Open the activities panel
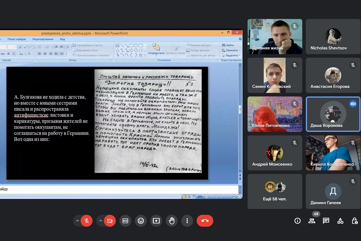Image resolution: width=361 pixels, height=241 pixels. [x=340, y=221]
